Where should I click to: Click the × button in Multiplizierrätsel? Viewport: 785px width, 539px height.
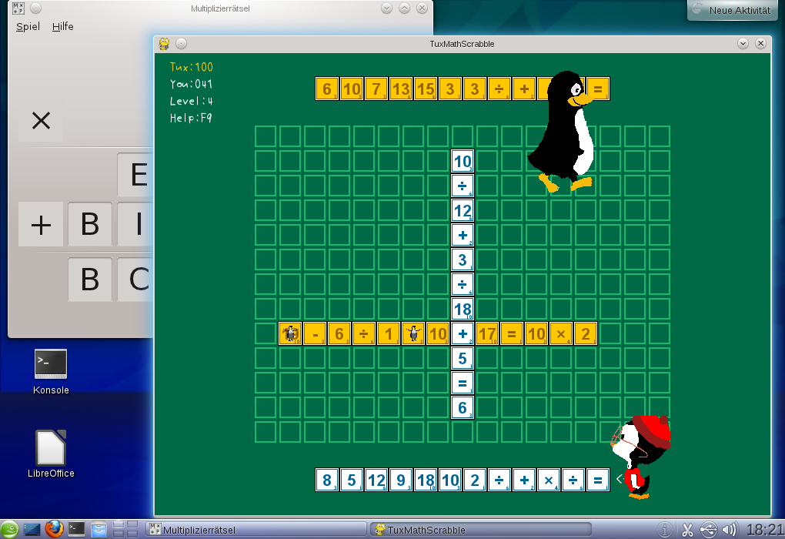[x=41, y=121]
